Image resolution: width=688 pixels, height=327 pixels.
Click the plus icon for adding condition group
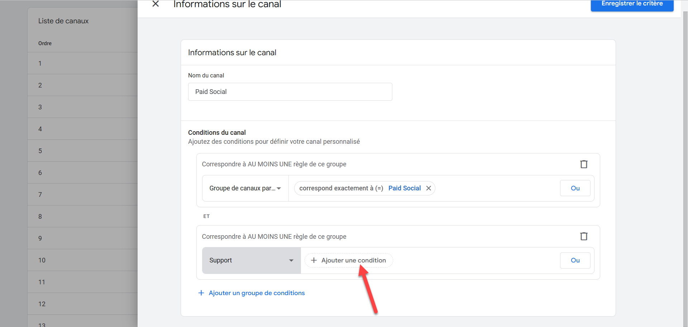pos(201,293)
